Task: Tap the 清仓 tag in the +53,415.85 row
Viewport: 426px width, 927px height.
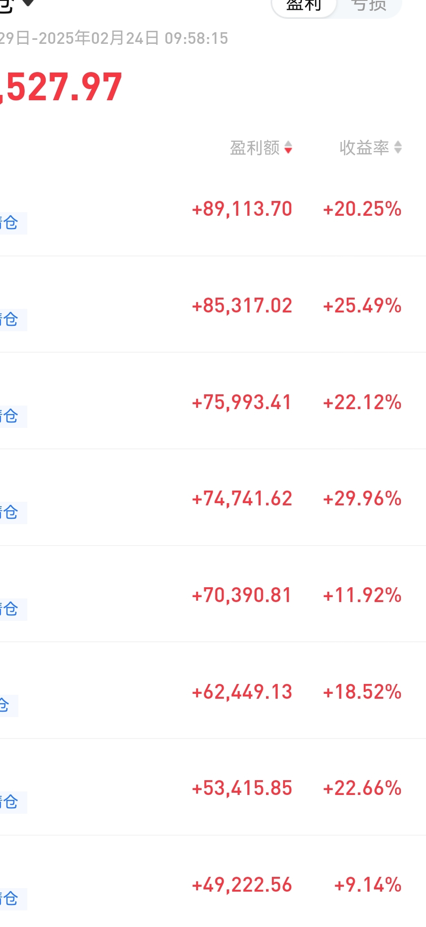Action: 11,802
